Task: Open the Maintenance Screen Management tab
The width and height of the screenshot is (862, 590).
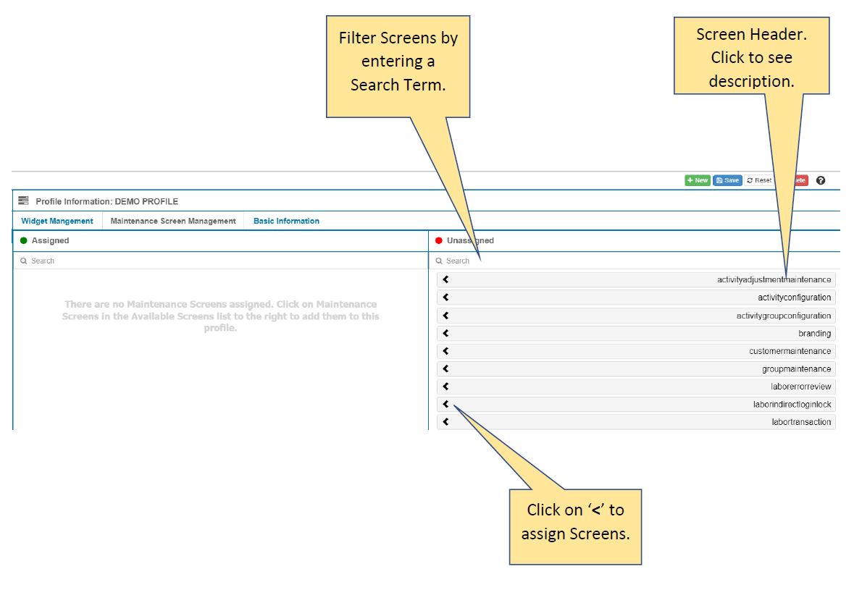Action: 173,221
